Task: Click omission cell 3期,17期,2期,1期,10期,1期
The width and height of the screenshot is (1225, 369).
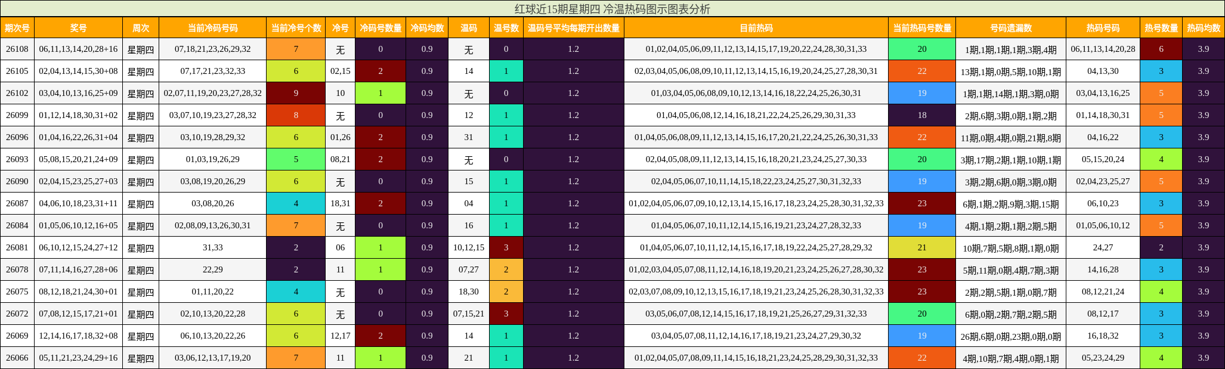Action: (x=1011, y=160)
